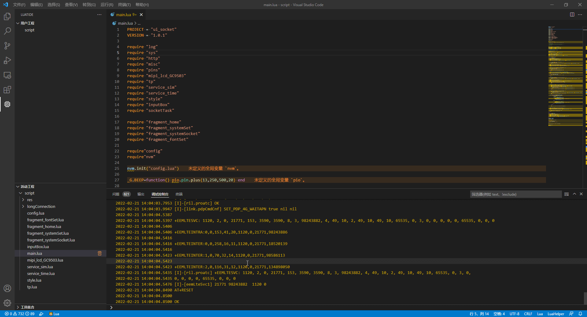This screenshot has width=587, height=317.
Task: Open the Run and Debug view
Action: [7, 60]
